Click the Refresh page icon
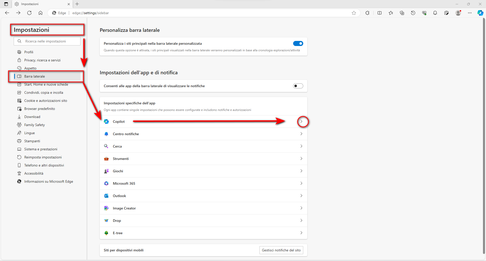The height and width of the screenshot is (261, 486). tap(29, 13)
